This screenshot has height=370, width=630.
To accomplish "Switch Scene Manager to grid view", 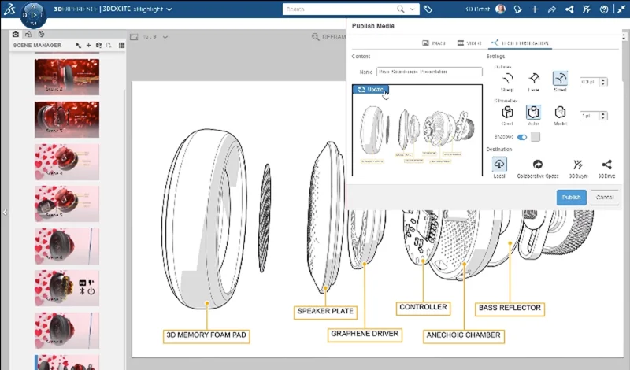I will point(122,46).
